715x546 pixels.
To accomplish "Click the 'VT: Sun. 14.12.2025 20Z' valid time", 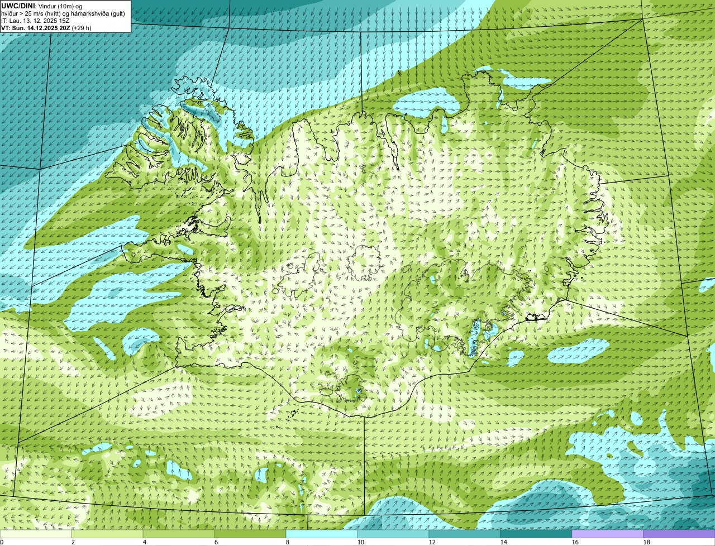I will pyautogui.click(x=36, y=27).
